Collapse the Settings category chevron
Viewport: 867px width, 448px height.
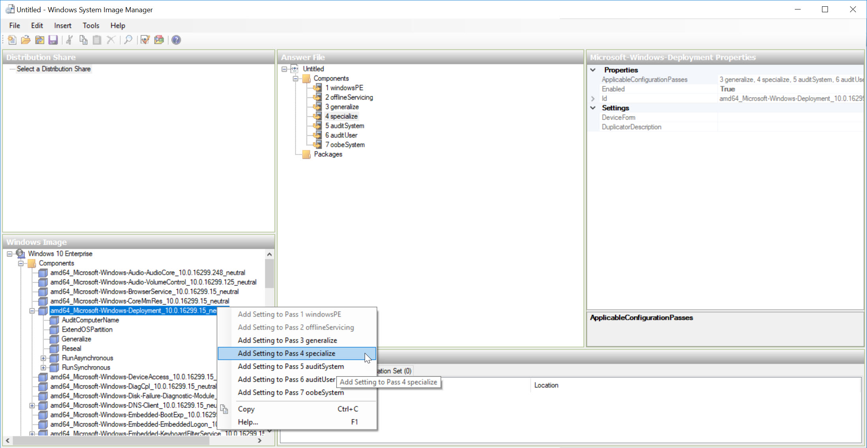pos(593,108)
